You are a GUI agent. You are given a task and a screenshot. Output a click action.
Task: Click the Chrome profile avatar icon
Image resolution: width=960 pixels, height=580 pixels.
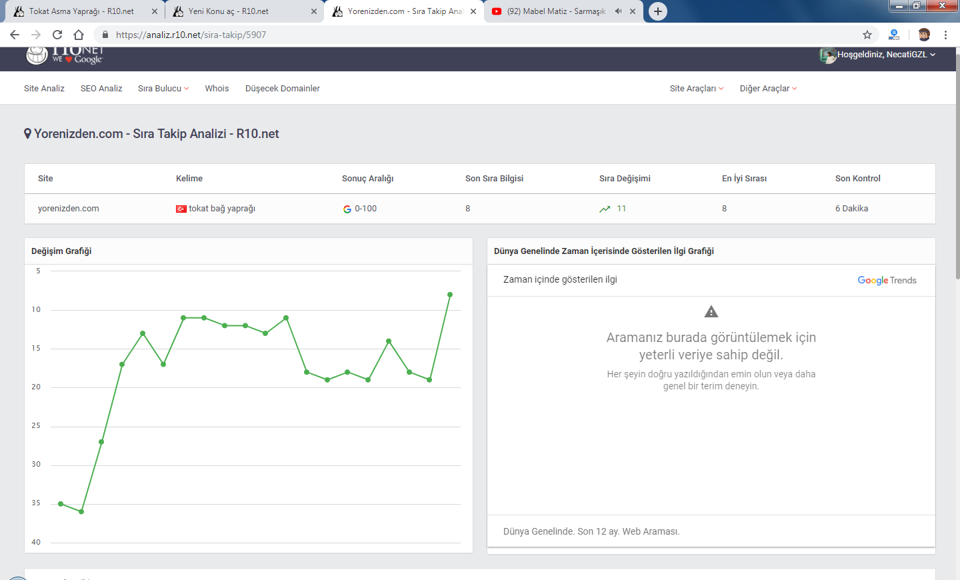pos(924,35)
